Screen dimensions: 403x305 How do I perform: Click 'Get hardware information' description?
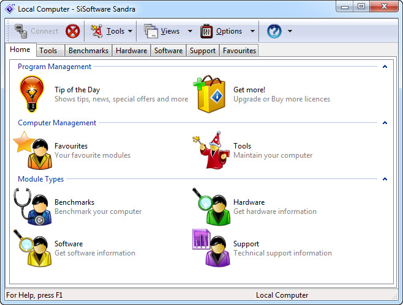pos(275,211)
